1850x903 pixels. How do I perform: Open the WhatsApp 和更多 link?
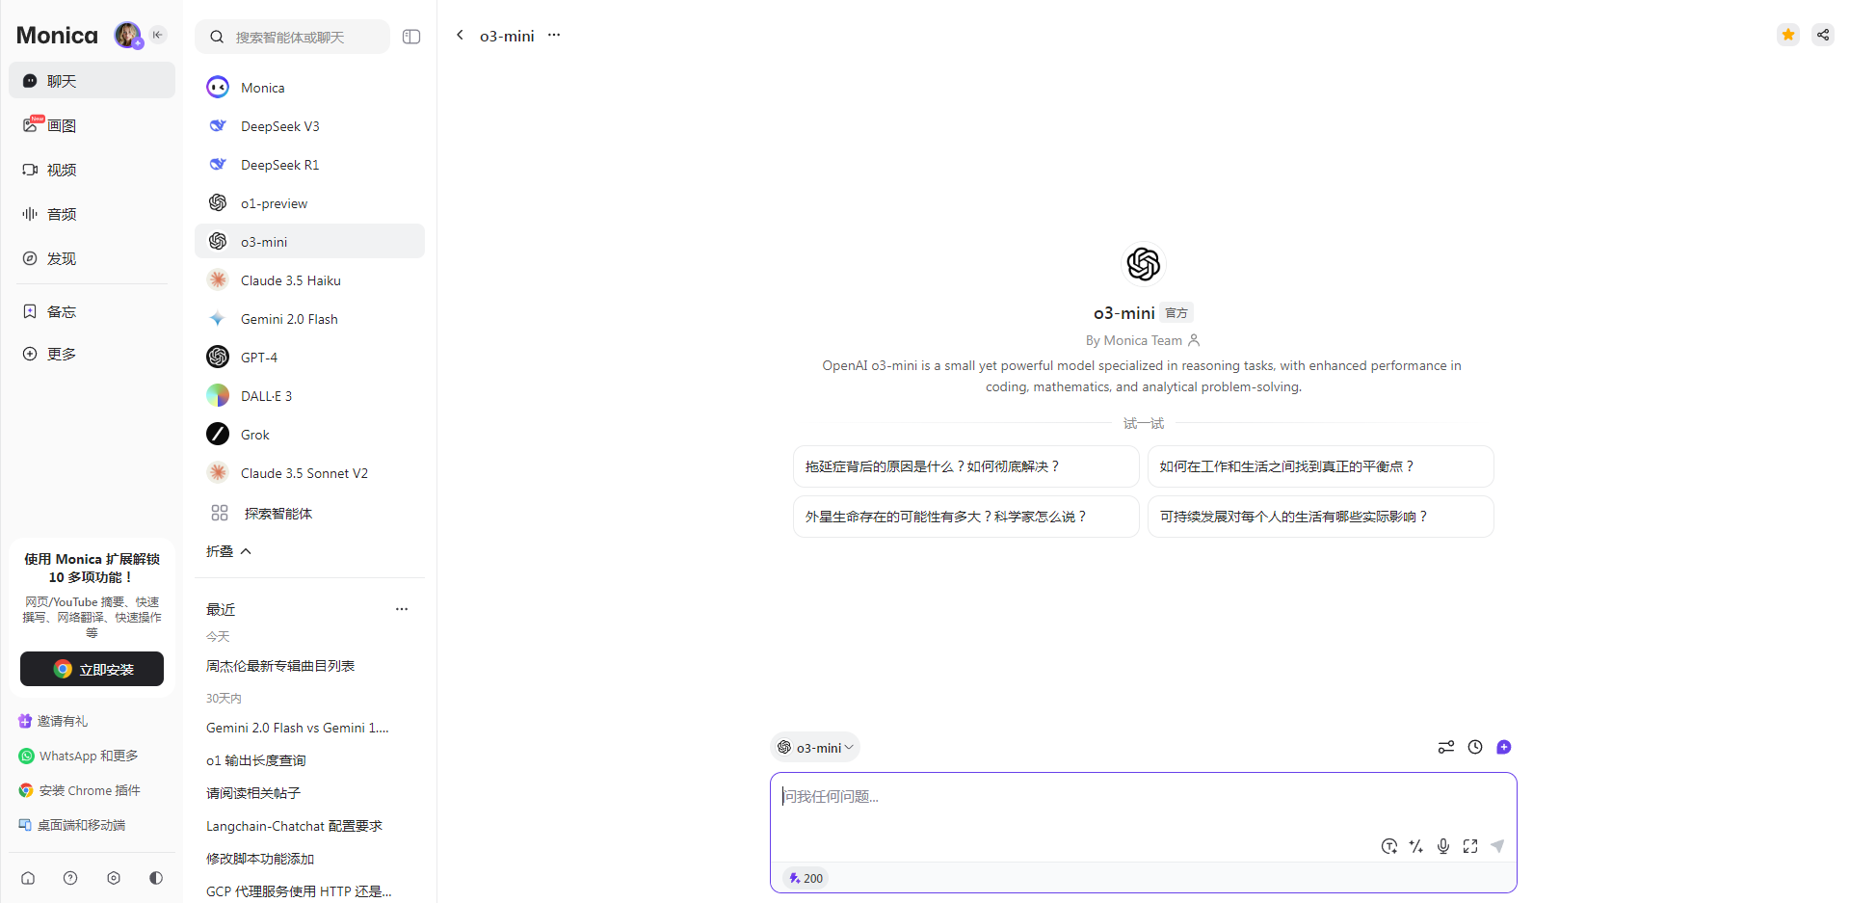tap(78, 756)
